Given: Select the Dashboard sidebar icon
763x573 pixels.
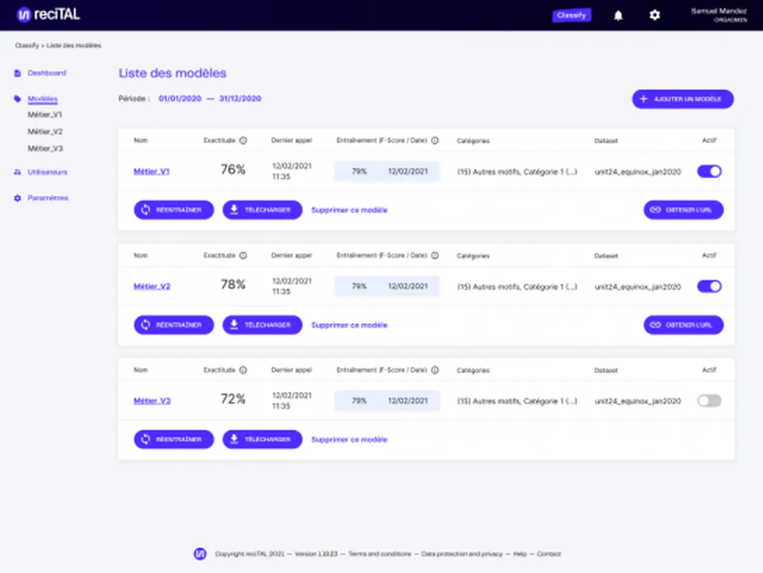Looking at the screenshot, I should pyautogui.click(x=17, y=73).
